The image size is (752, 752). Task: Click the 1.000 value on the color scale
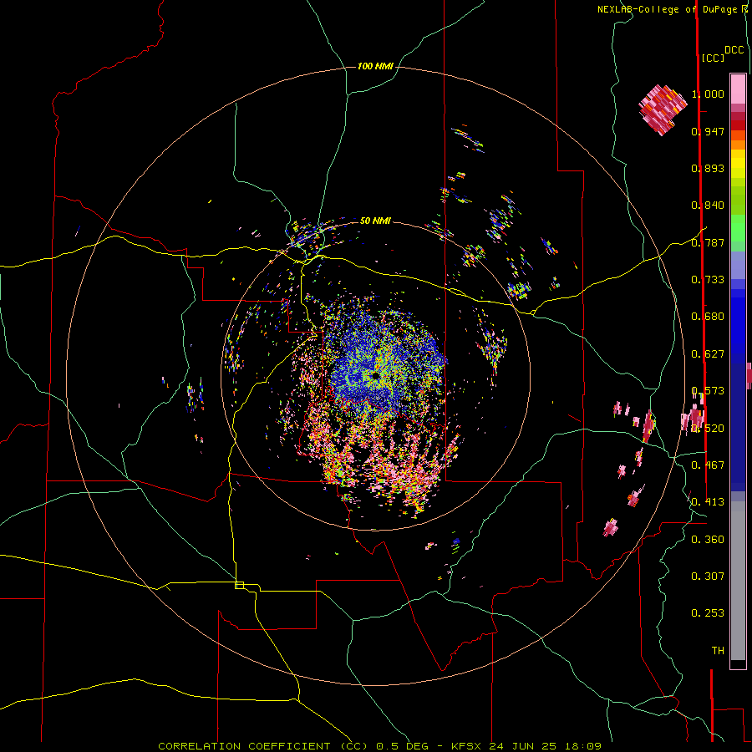click(708, 94)
